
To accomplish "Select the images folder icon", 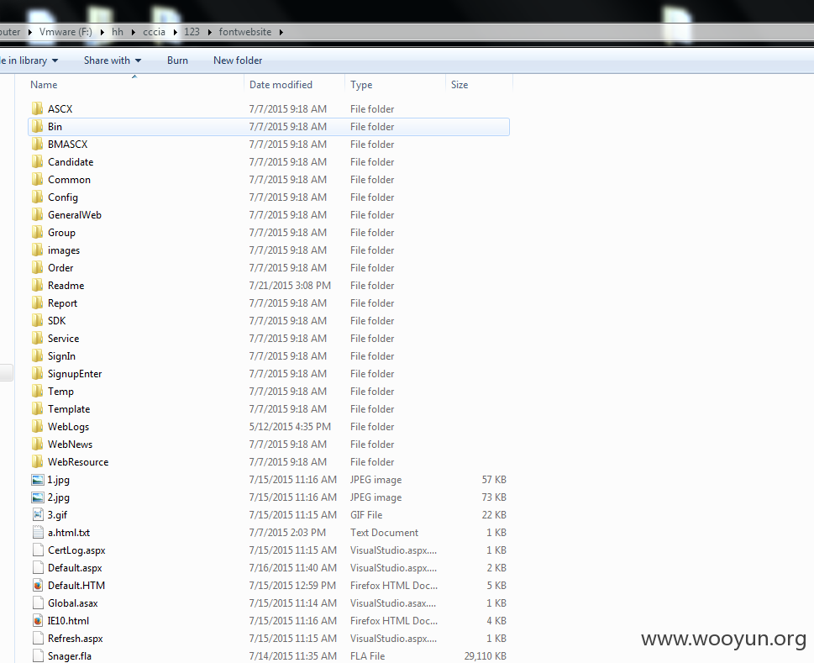I will [x=37, y=250].
